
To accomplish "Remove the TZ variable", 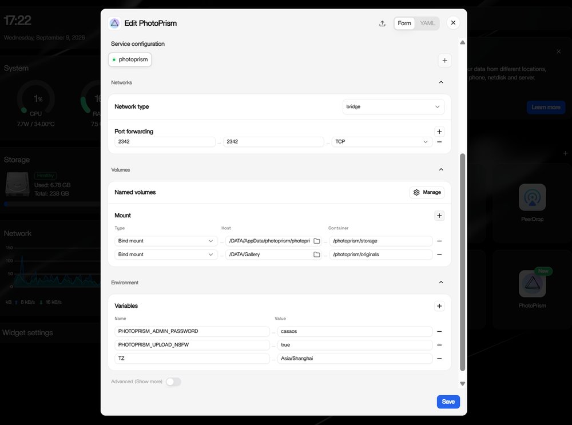I will pyautogui.click(x=439, y=358).
